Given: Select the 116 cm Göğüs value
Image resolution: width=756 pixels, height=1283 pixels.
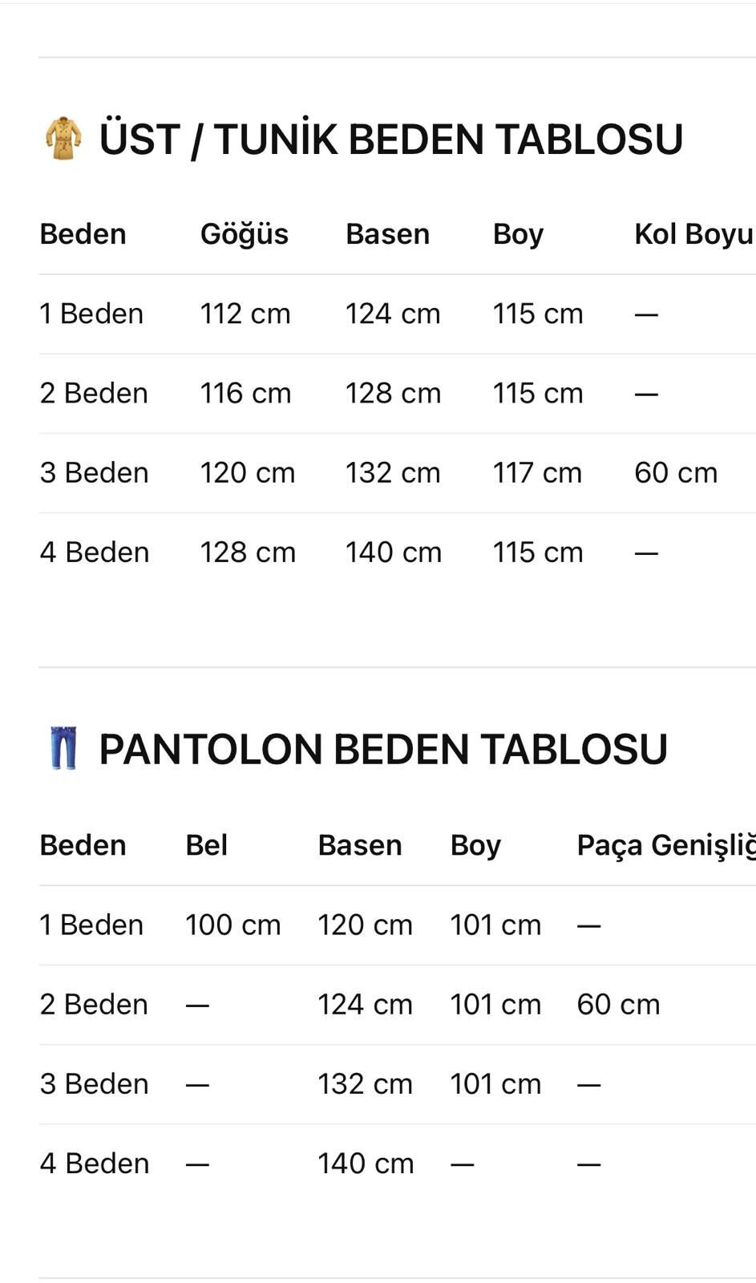Looking at the screenshot, I should click(x=245, y=393).
